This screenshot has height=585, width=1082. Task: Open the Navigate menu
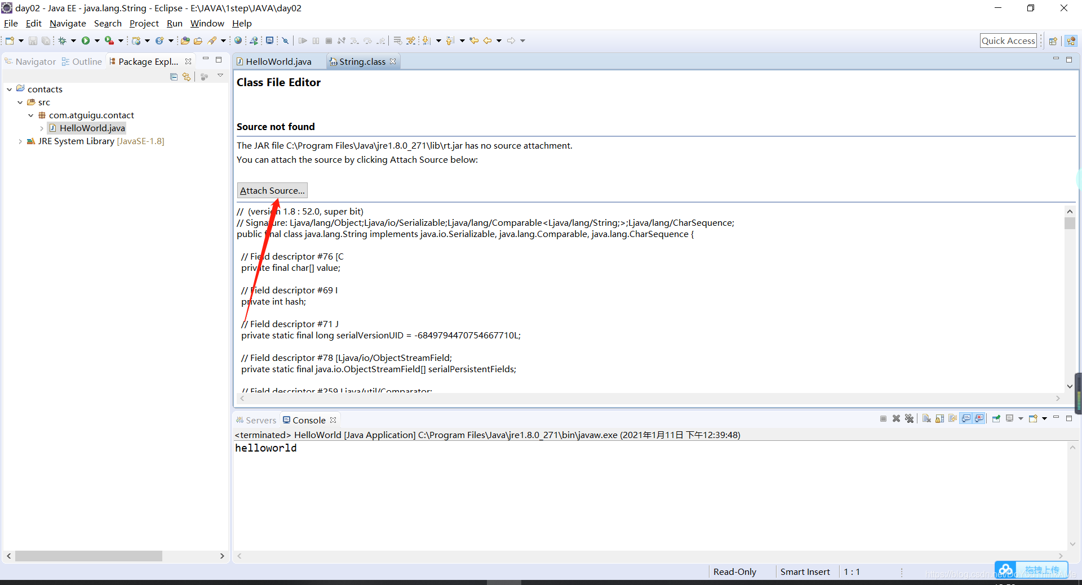[68, 24]
